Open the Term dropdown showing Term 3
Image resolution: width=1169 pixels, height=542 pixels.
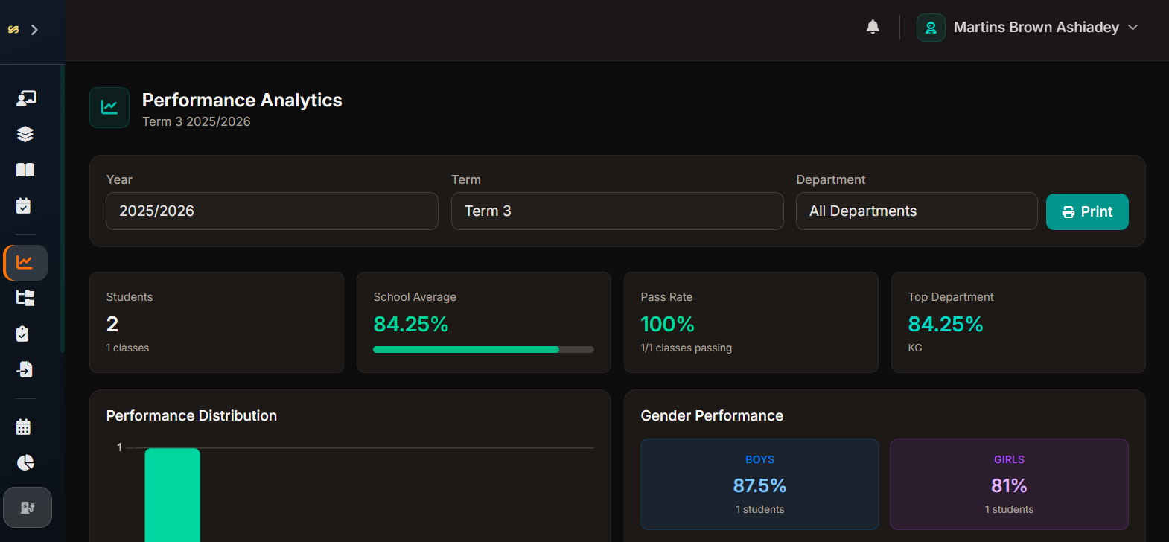[x=617, y=211]
